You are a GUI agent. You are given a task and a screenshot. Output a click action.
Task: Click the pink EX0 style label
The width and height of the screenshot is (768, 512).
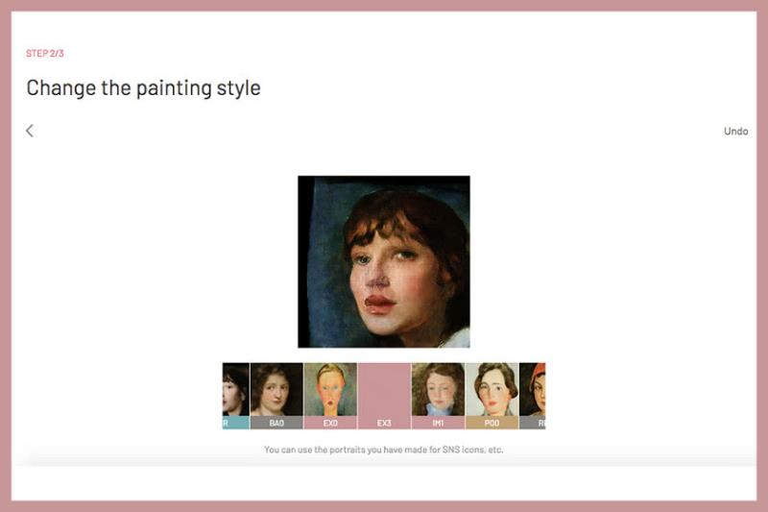[x=330, y=423]
